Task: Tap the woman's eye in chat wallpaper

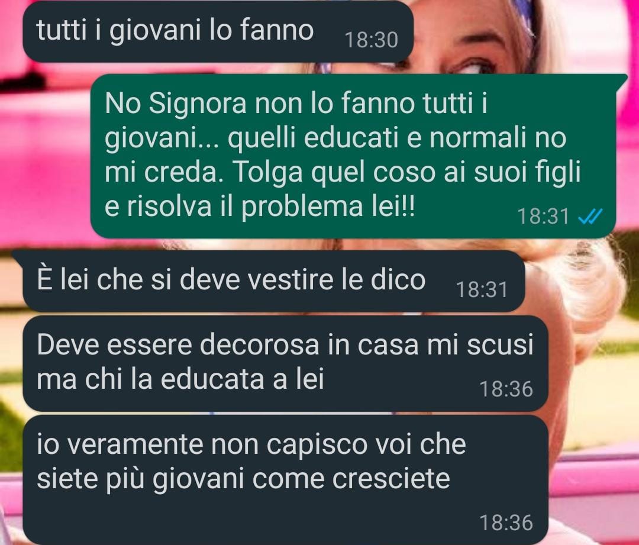Action: point(469,67)
